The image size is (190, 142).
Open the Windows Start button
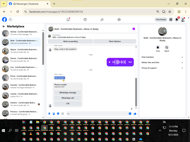(3, 131)
